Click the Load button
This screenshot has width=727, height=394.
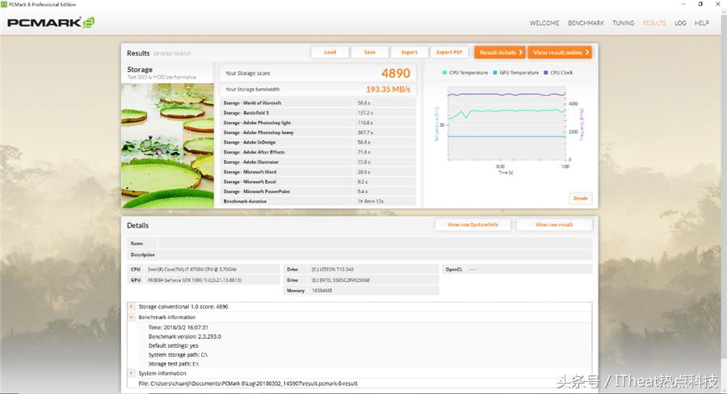(x=330, y=52)
